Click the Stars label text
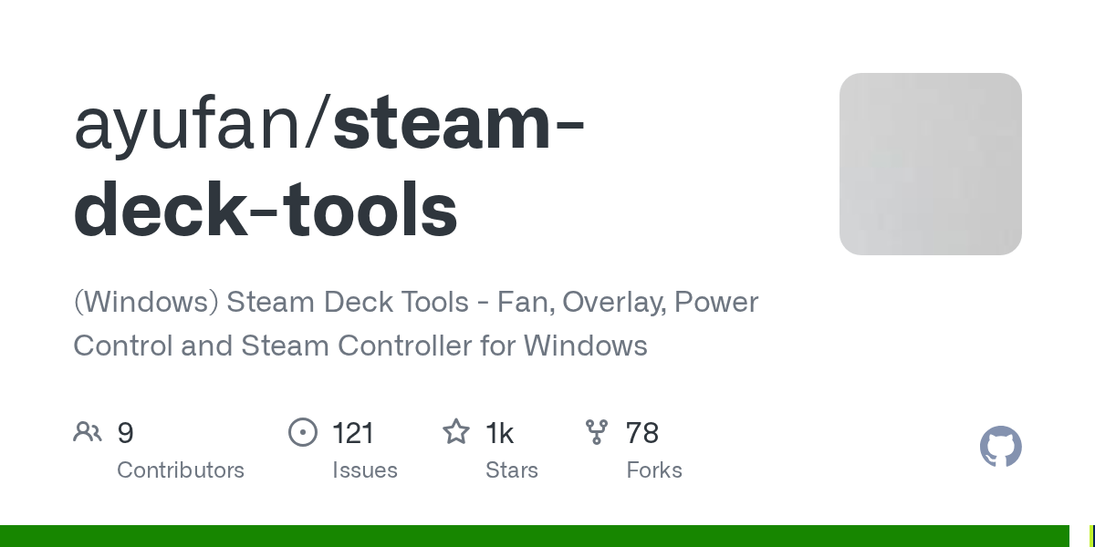The width and height of the screenshot is (1095, 547). point(512,470)
